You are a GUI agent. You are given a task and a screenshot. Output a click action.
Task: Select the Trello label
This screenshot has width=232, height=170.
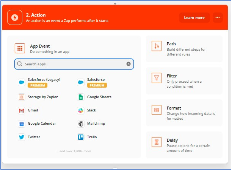pyautogui.click(x=92, y=137)
